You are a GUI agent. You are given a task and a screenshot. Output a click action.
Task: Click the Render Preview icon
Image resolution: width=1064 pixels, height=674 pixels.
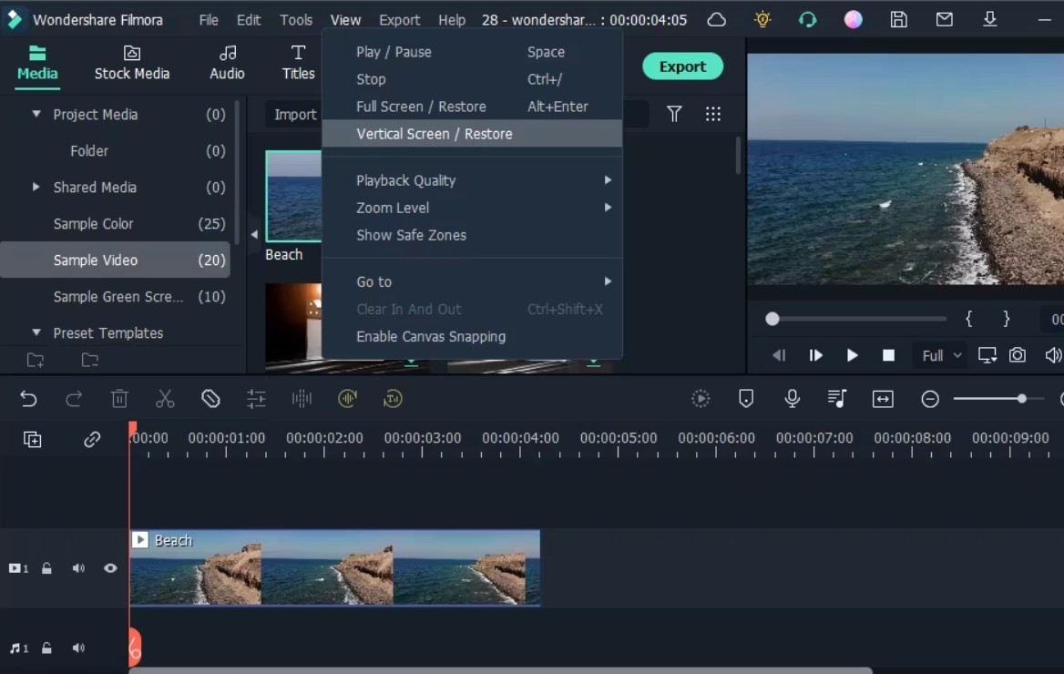point(700,398)
